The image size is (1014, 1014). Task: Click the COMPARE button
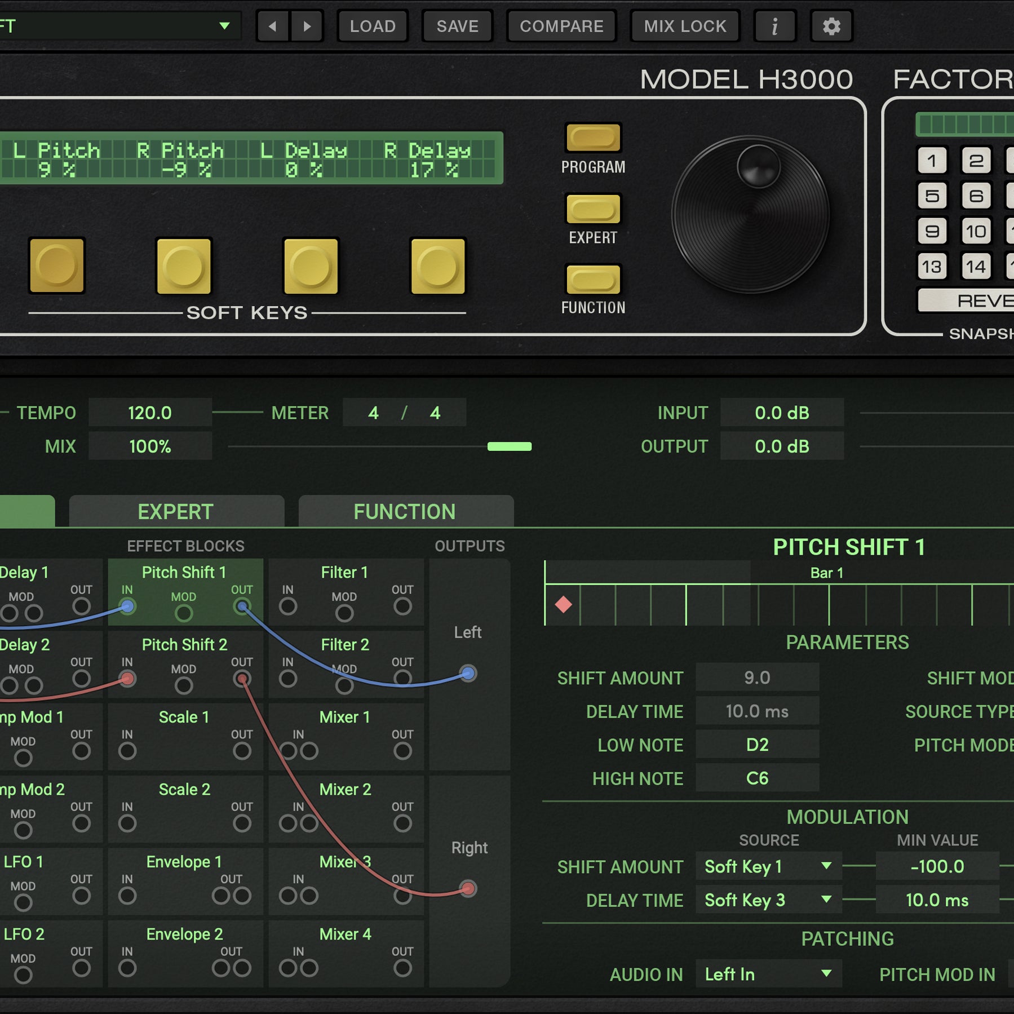coord(561,25)
